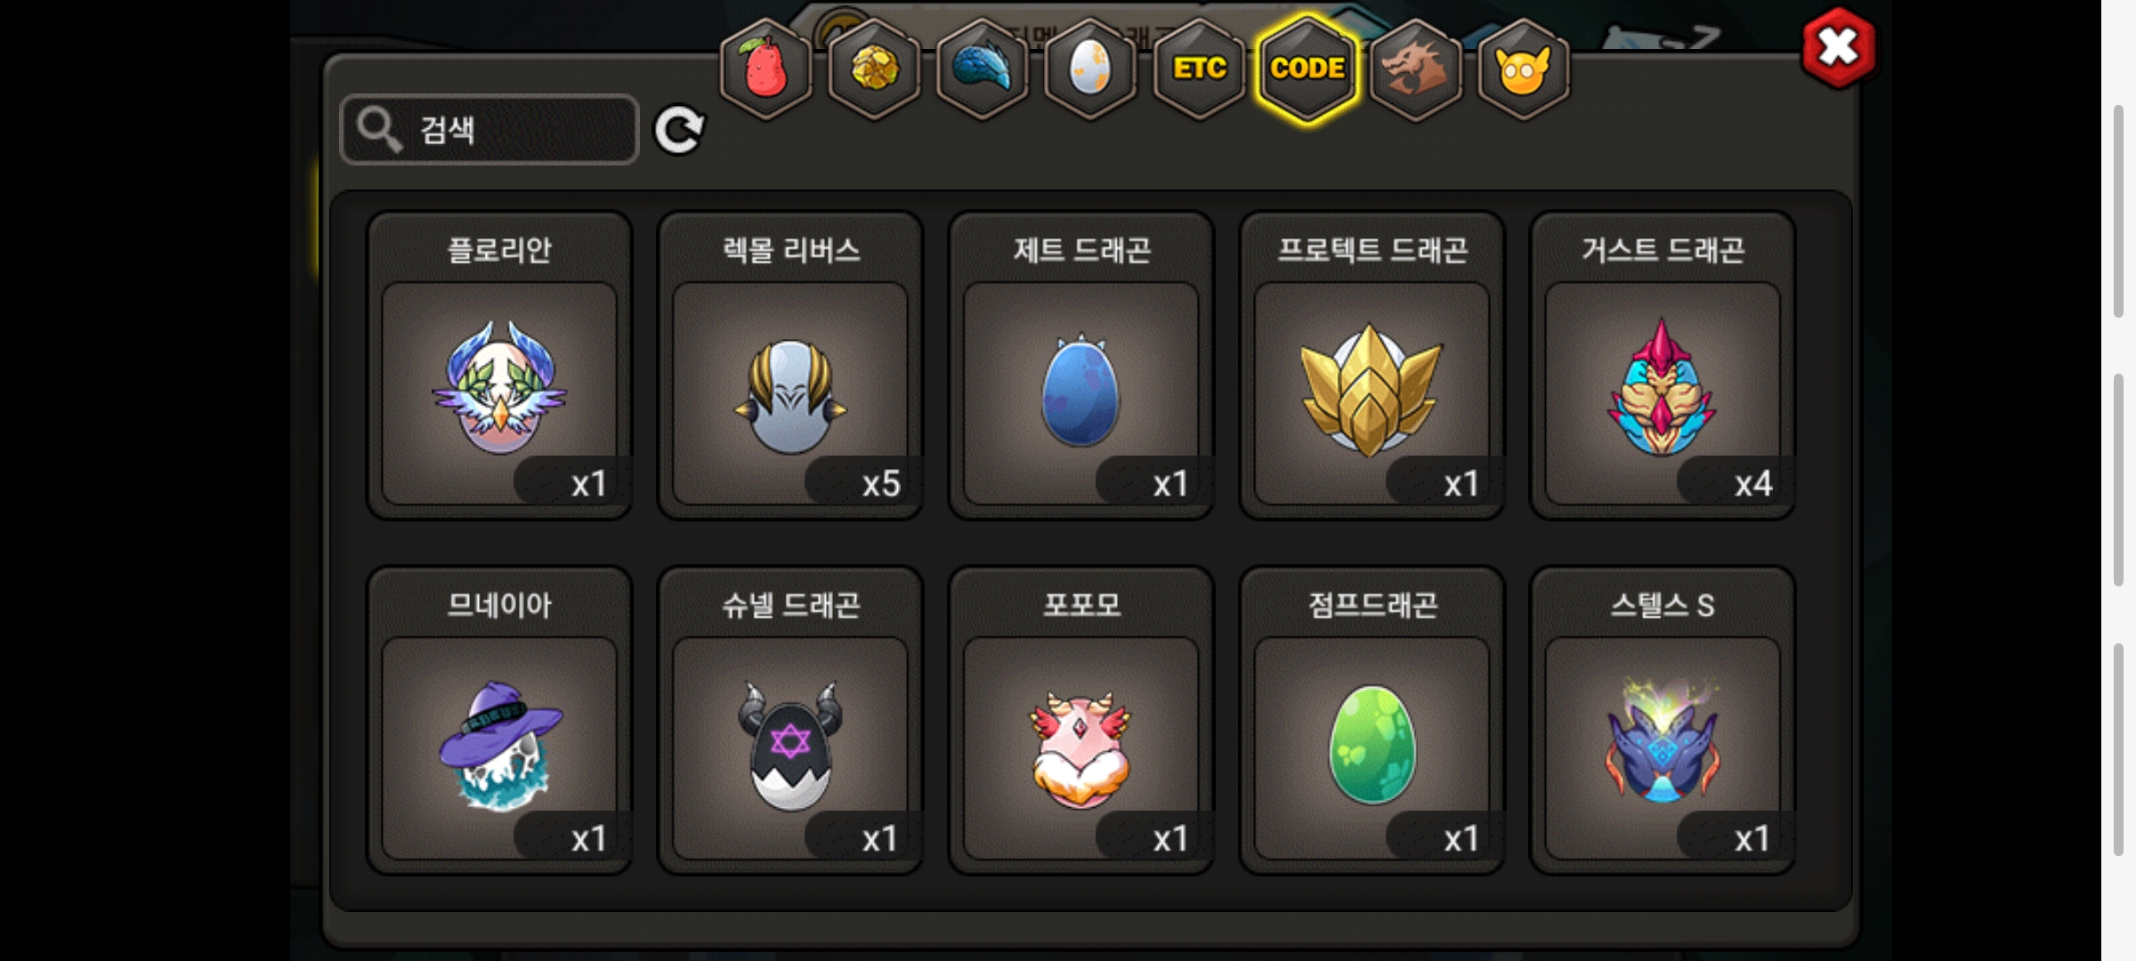Open the ETC category tab

[1199, 69]
